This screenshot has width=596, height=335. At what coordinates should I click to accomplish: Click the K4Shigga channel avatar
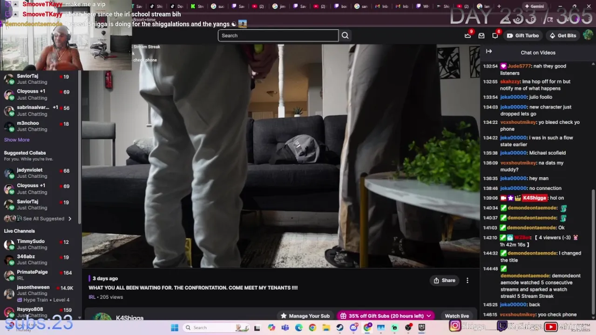tap(102, 317)
